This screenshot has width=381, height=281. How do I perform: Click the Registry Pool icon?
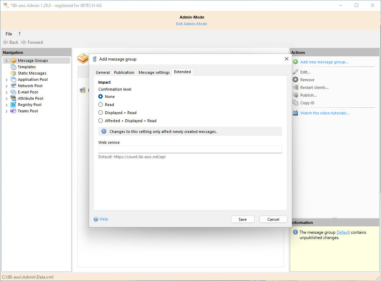pyautogui.click(x=13, y=105)
